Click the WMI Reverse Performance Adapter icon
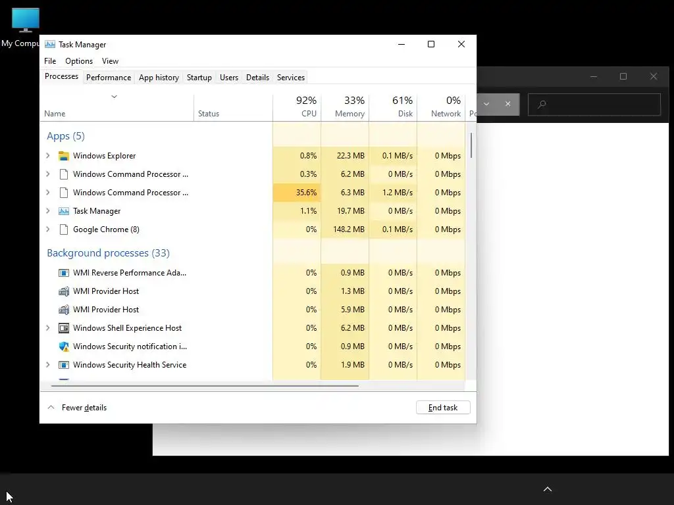This screenshot has height=505, width=674. (x=64, y=273)
